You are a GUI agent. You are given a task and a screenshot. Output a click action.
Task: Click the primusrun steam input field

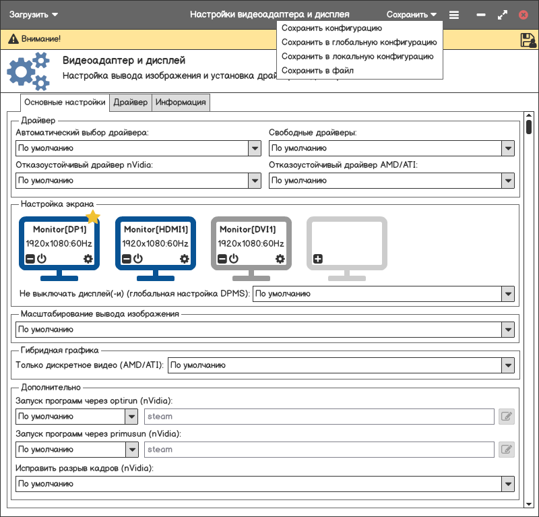(319, 450)
